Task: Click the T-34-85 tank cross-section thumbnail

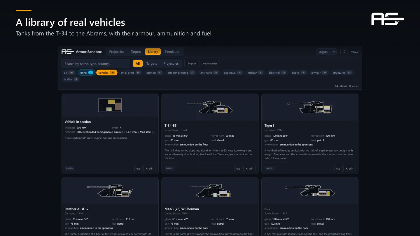Action: coord(210,107)
